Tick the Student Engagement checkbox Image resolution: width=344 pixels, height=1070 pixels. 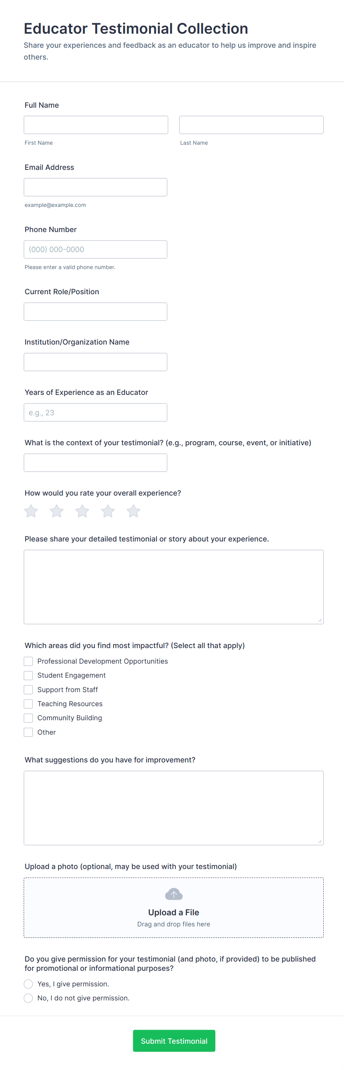28,675
